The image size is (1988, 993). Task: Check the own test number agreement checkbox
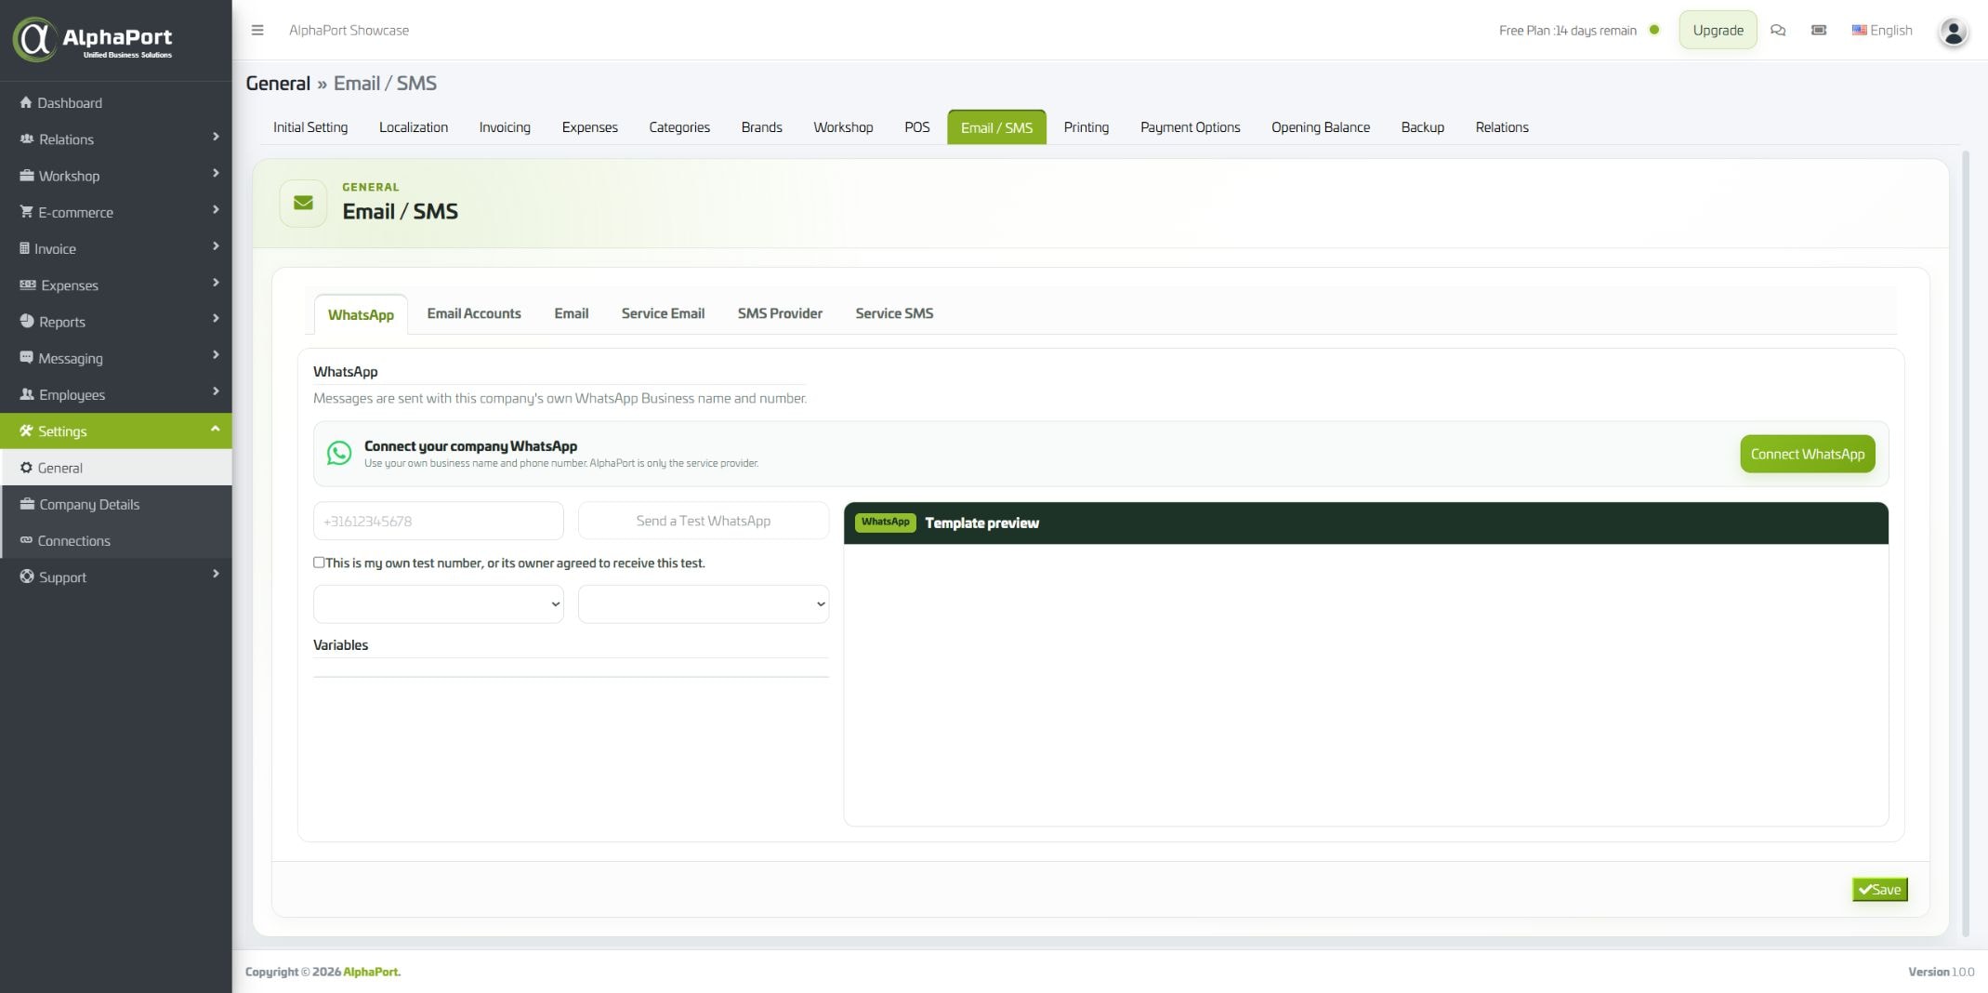(x=319, y=563)
